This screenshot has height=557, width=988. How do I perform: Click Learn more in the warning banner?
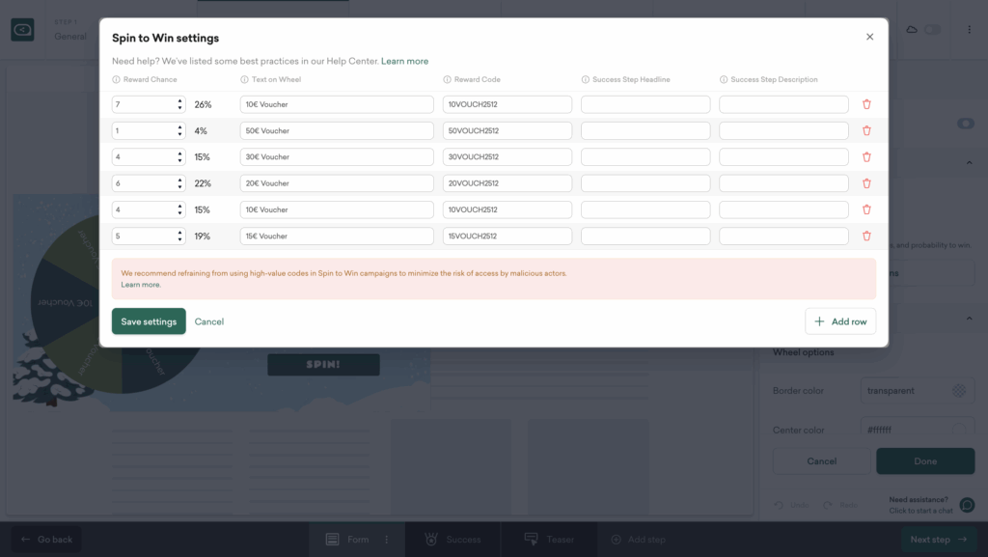click(141, 285)
